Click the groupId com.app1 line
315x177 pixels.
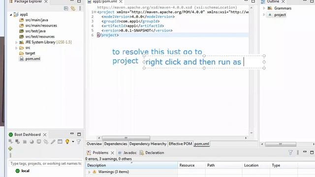130,21
